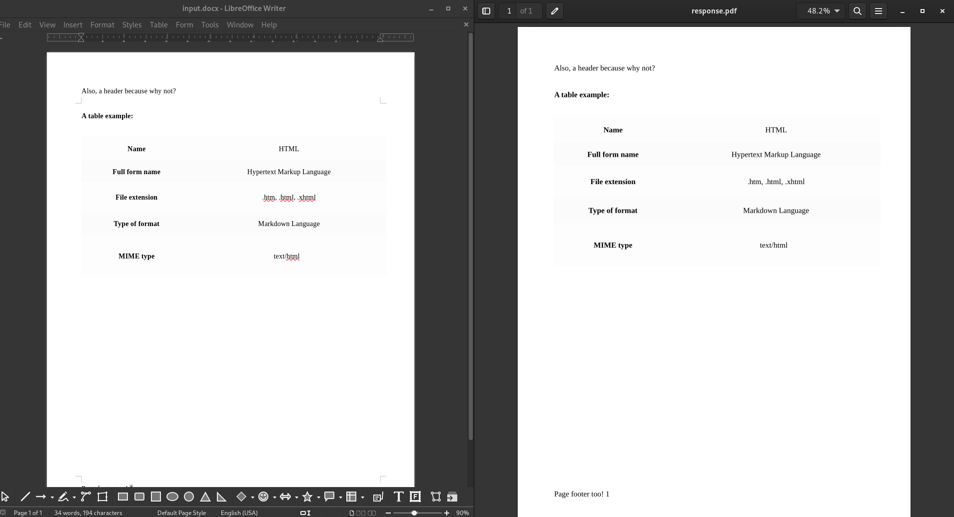The height and width of the screenshot is (517, 954).
Task: Toggle Point Edit Mode icon
Action: [436, 497]
